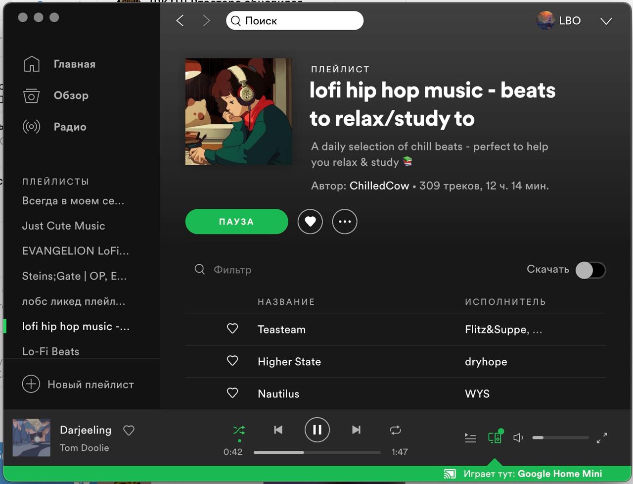Click the playlist cover artwork

pyautogui.click(x=238, y=112)
